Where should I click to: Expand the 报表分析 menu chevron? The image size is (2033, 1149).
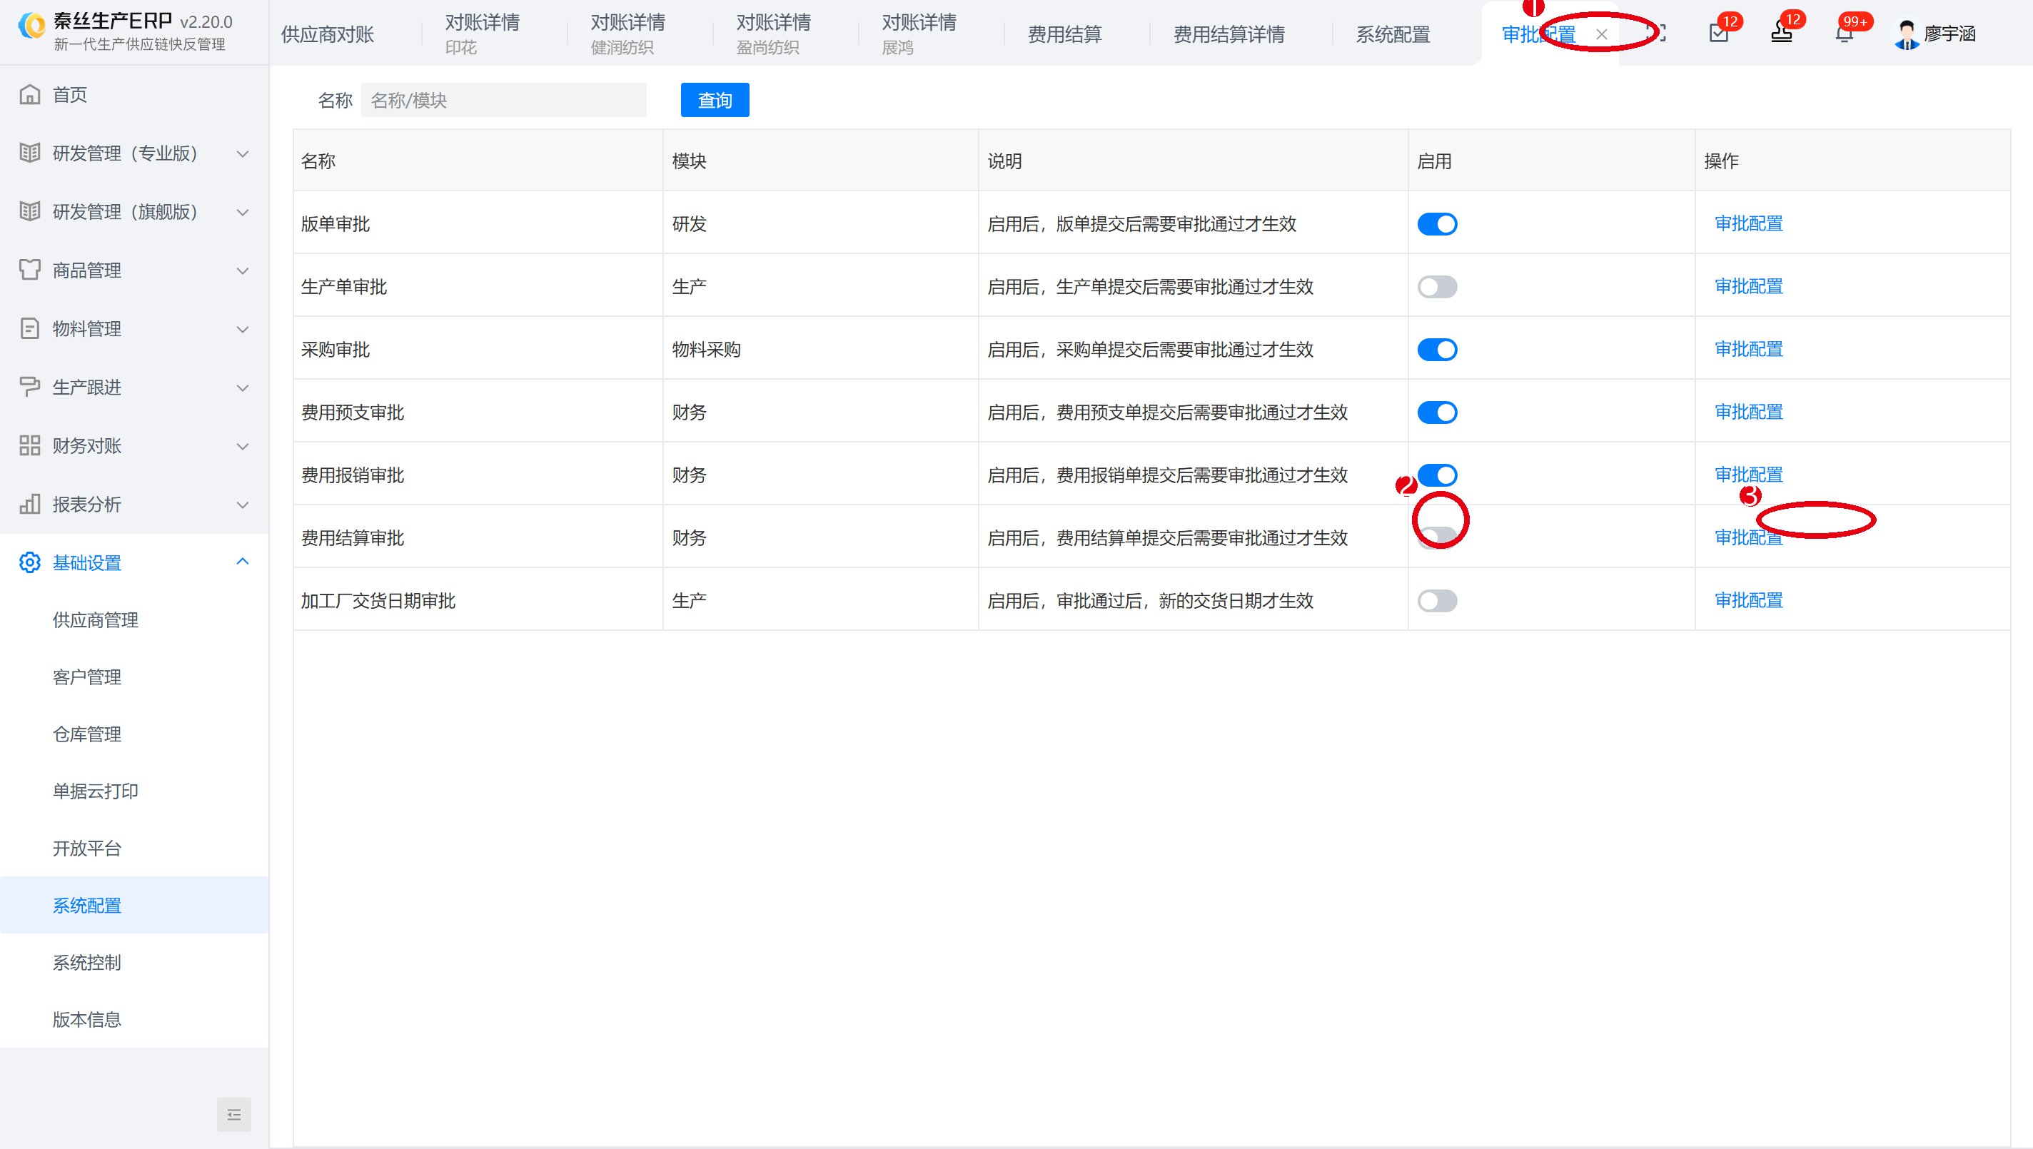(243, 505)
